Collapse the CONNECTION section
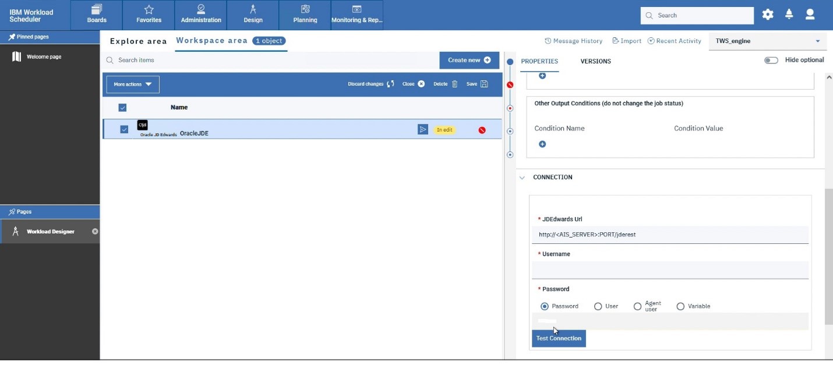Screen dimensions: 833x365 point(523,178)
